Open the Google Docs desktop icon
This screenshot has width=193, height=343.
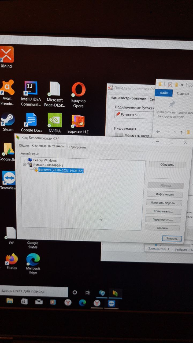coord(31,123)
